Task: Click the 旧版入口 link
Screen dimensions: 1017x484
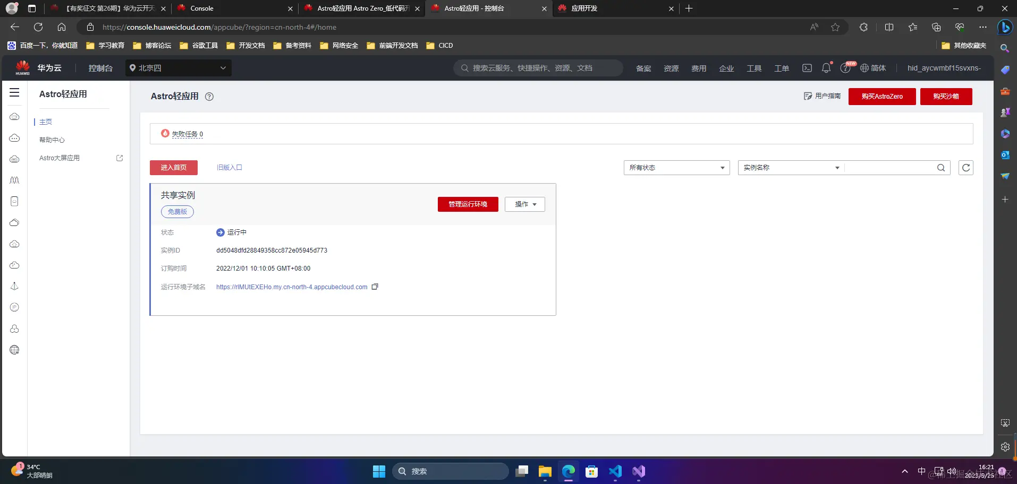Action: tap(230, 168)
